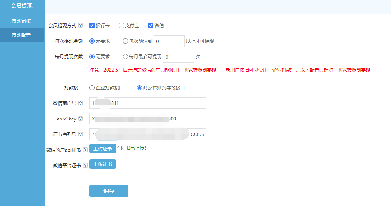The image size is (391, 206).
Task: Click help icon beside 证书序列号
Action: tap(81, 134)
